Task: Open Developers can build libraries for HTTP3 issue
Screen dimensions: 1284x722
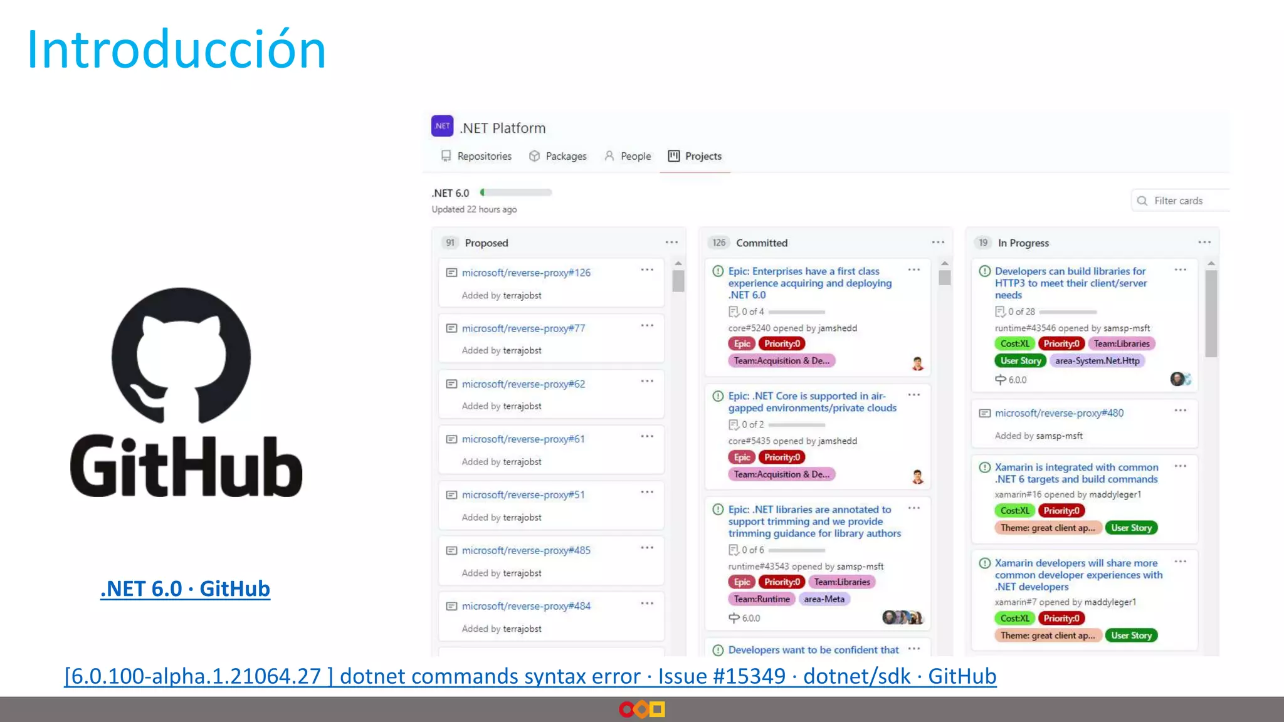Action: [x=1071, y=283]
